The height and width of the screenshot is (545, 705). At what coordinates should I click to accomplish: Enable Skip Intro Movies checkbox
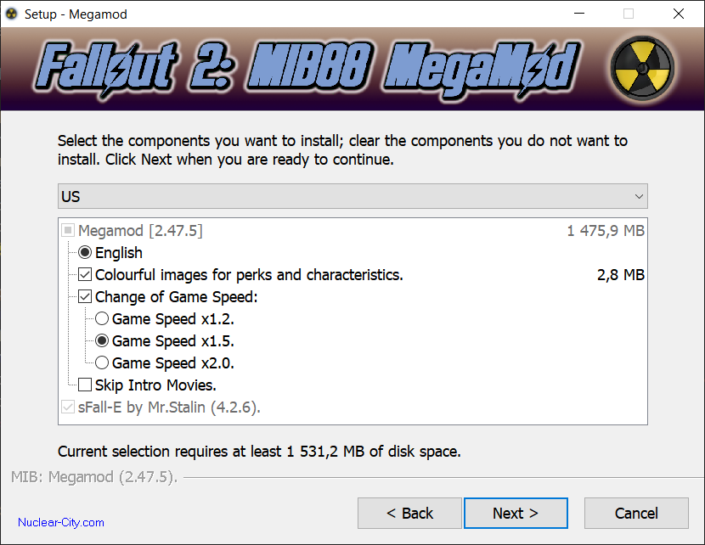(85, 385)
